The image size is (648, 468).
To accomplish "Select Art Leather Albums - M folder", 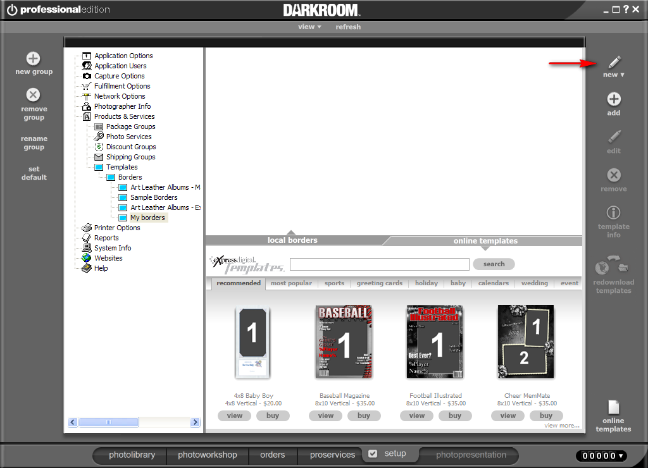I will click(x=165, y=187).
